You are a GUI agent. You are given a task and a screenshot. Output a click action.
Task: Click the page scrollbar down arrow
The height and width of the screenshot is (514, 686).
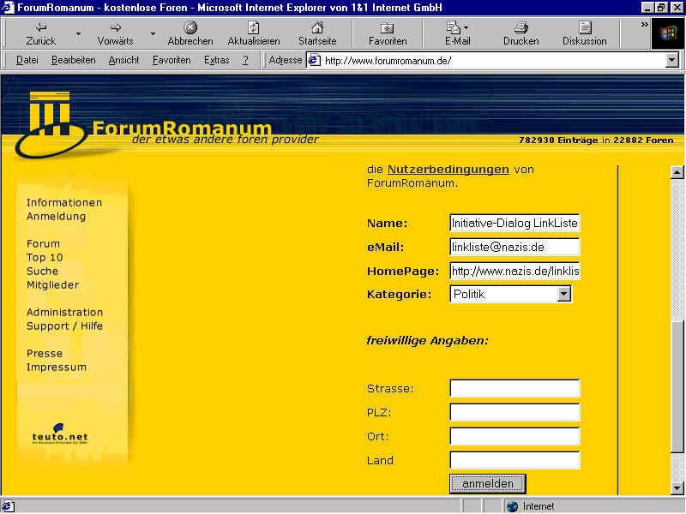coord(677,487)
